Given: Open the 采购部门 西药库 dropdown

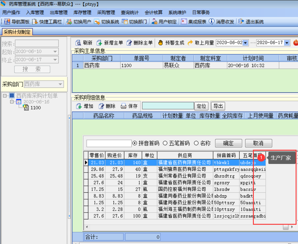Looking at the screenshot, I should pos(60,84).
